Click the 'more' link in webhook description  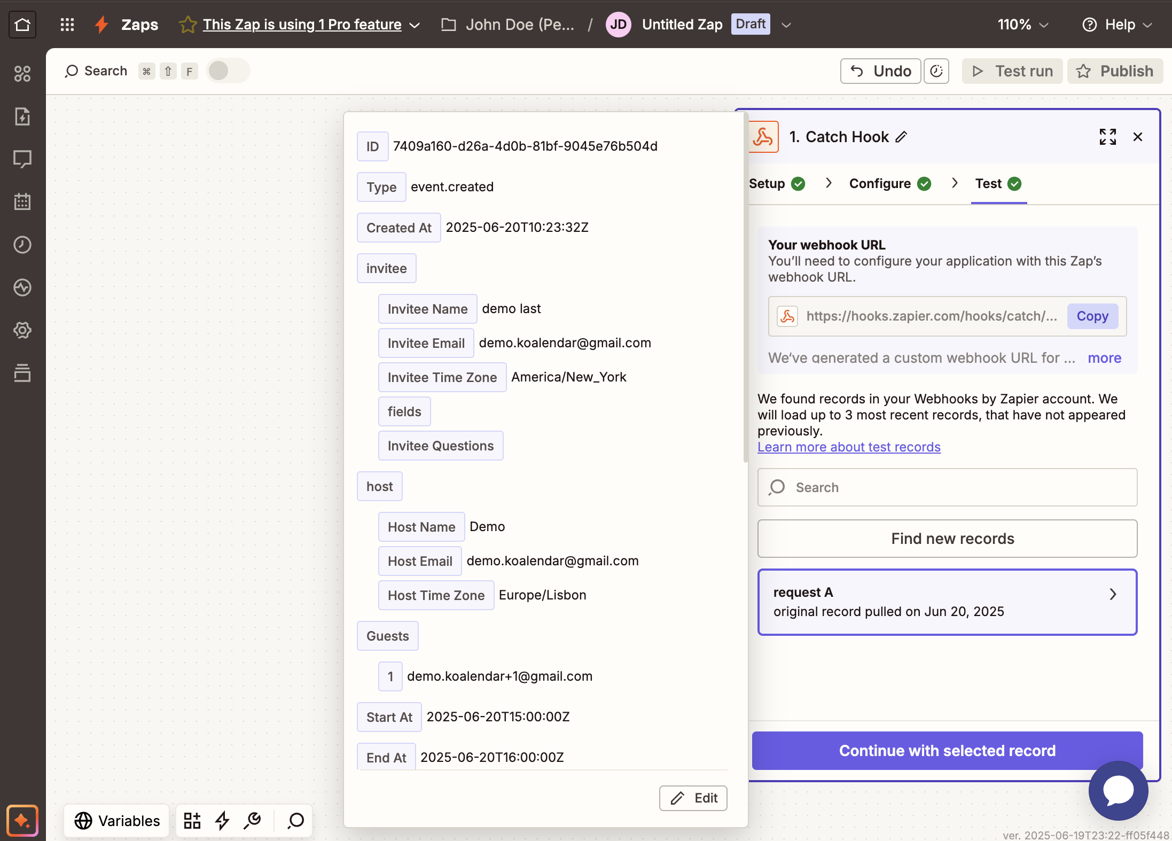[x=1105, y=358]
